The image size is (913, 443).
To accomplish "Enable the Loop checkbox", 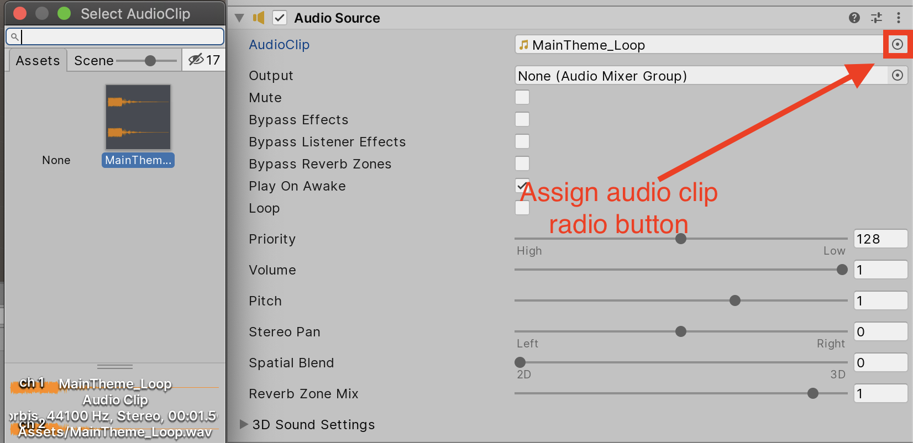I will pos(522,208).
